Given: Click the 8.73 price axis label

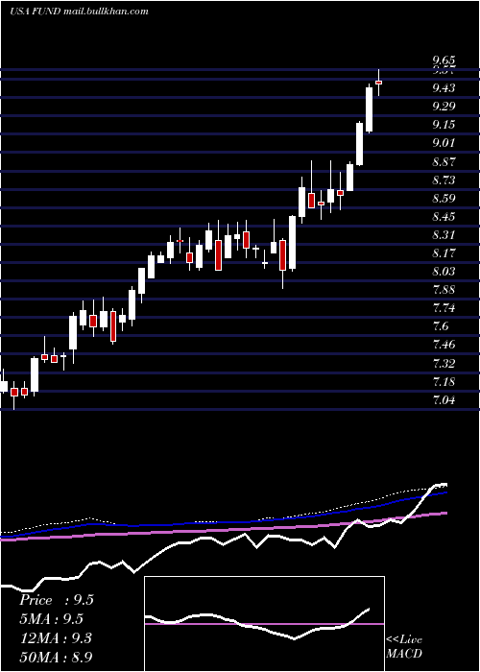Looking at the screenshot, I should [x=444, y=180].
